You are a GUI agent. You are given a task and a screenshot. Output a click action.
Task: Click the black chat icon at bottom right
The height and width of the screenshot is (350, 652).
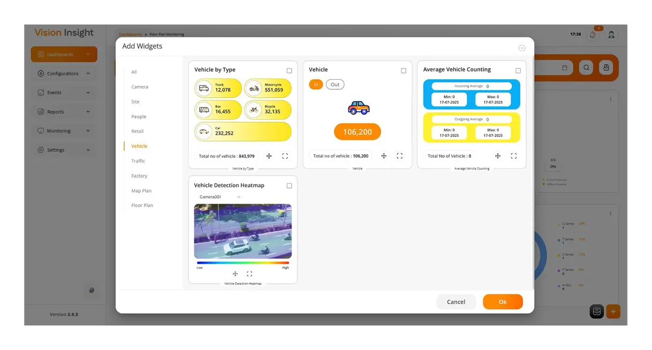(x=597, y=312)
